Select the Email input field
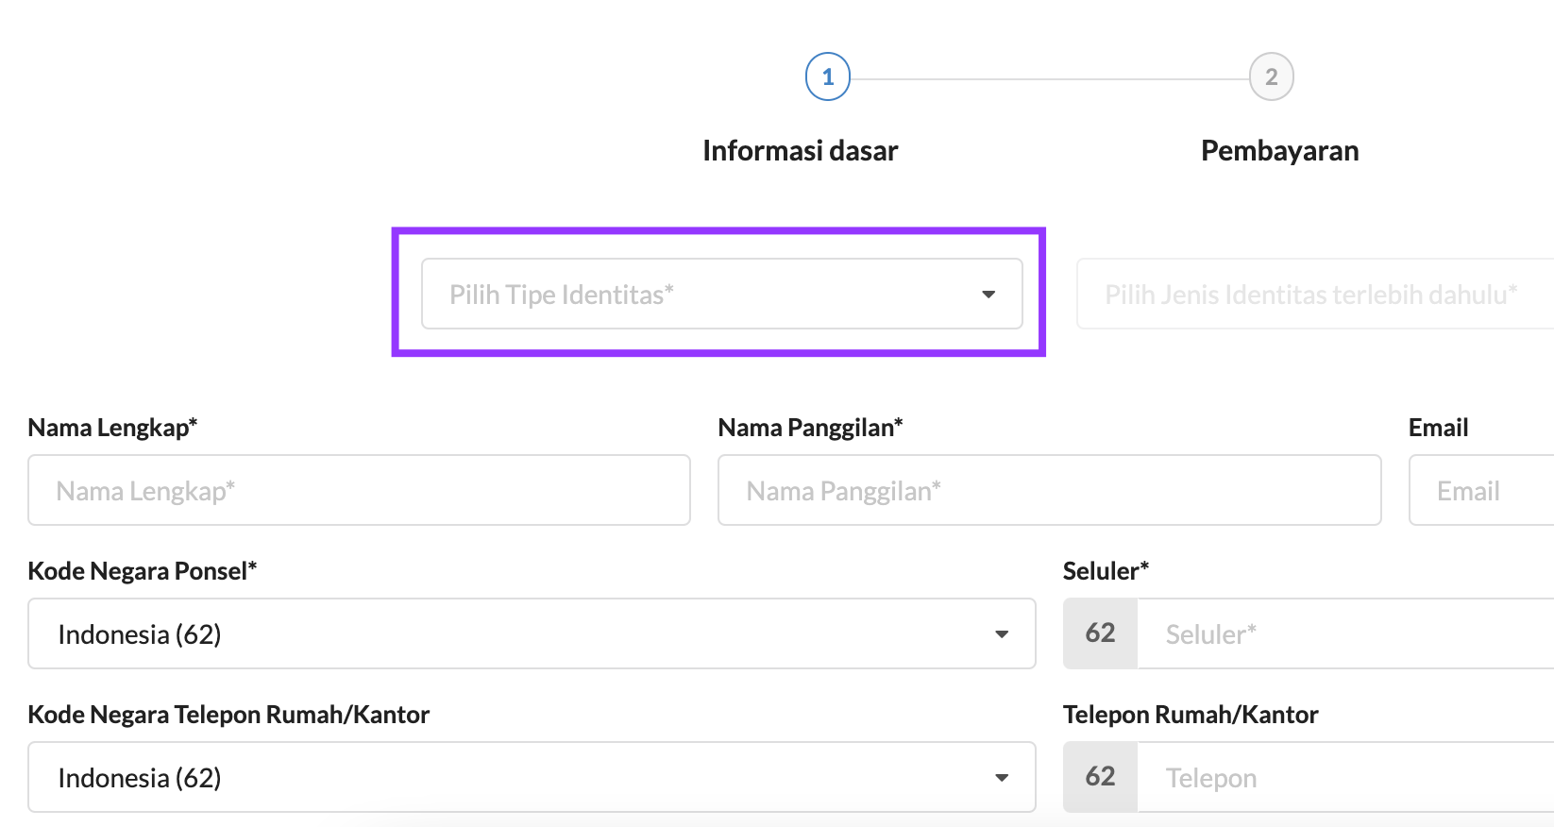The width and height of the screenshot is (1554, 827). [1482, 491]
